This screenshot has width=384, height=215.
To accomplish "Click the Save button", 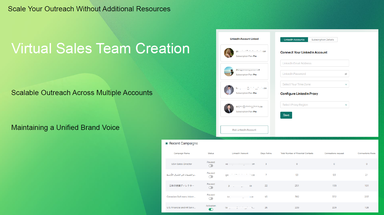I will pyautogui.click(x=286, y=115).
